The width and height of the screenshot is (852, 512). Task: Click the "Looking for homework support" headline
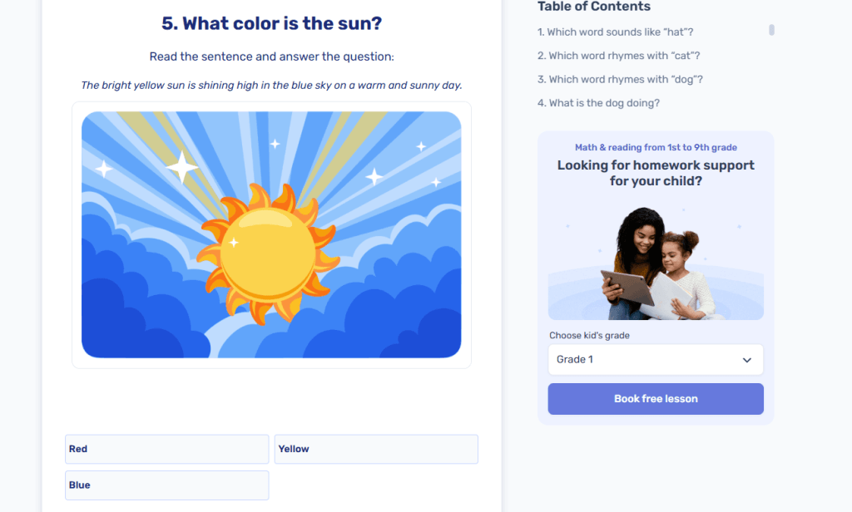click(656, 172)
